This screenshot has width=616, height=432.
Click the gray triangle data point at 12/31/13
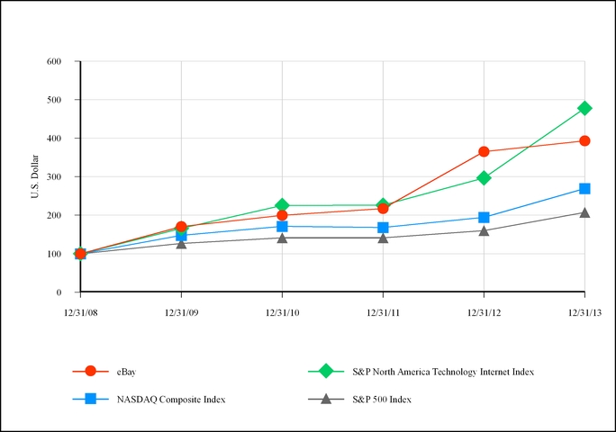[x=584, y=212]
